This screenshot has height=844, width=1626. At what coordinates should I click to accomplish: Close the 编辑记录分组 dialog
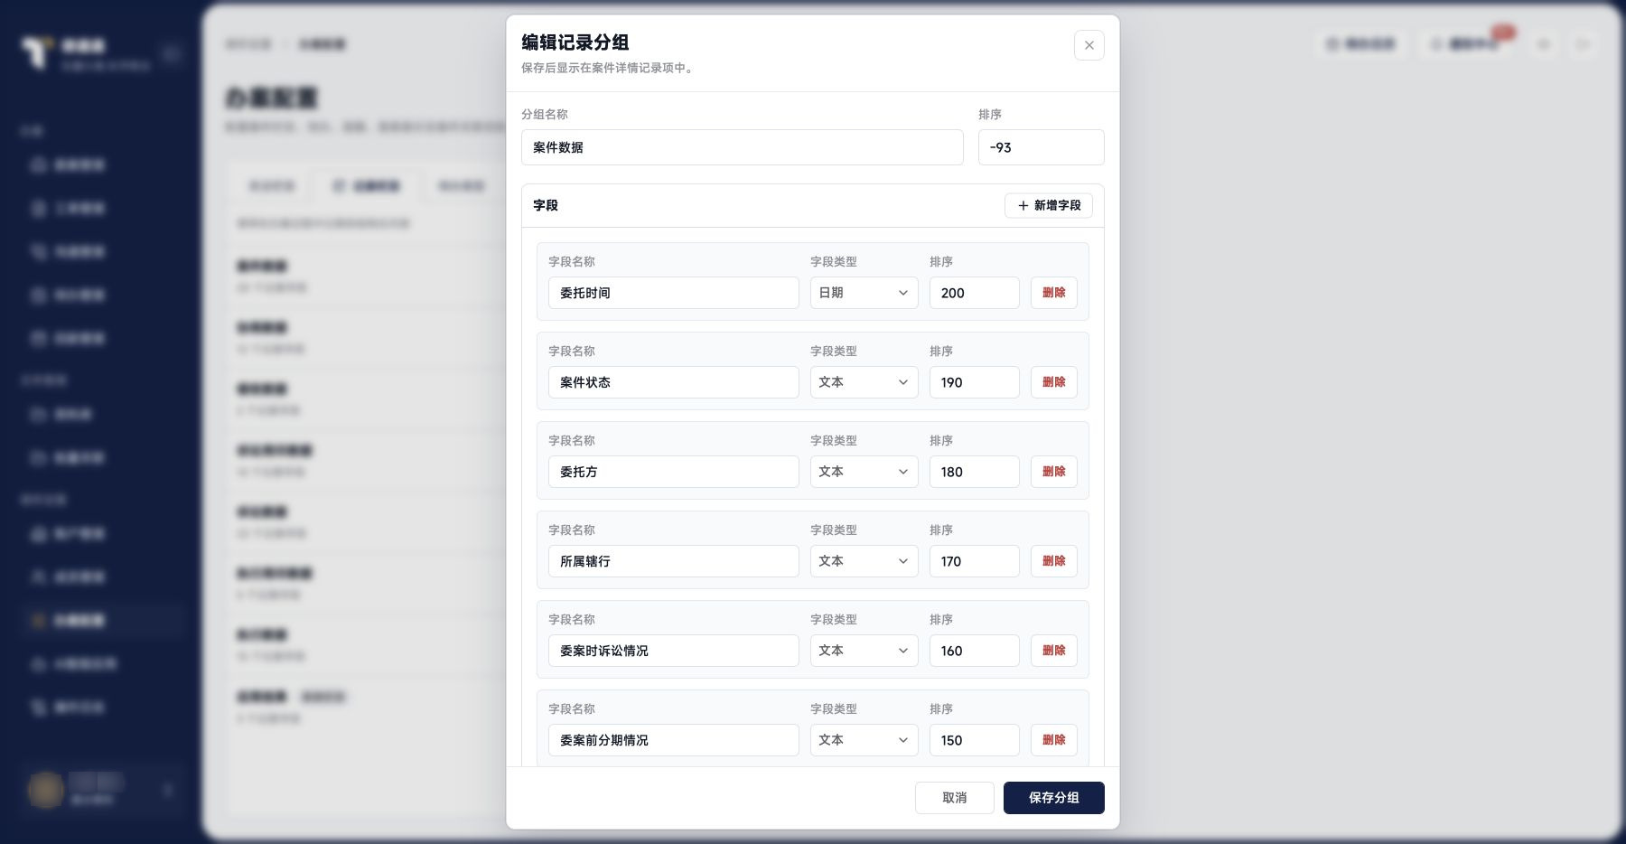coord(1089,45)
